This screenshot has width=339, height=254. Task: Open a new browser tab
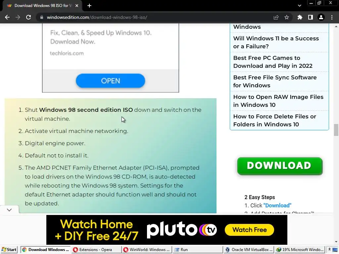tap(89, 6)
